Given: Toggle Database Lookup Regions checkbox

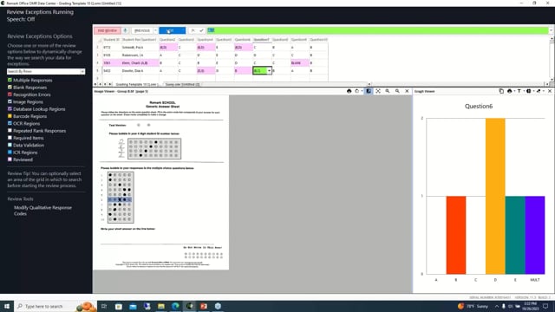Looking at the screenshot, I should (x=10, y=109).
